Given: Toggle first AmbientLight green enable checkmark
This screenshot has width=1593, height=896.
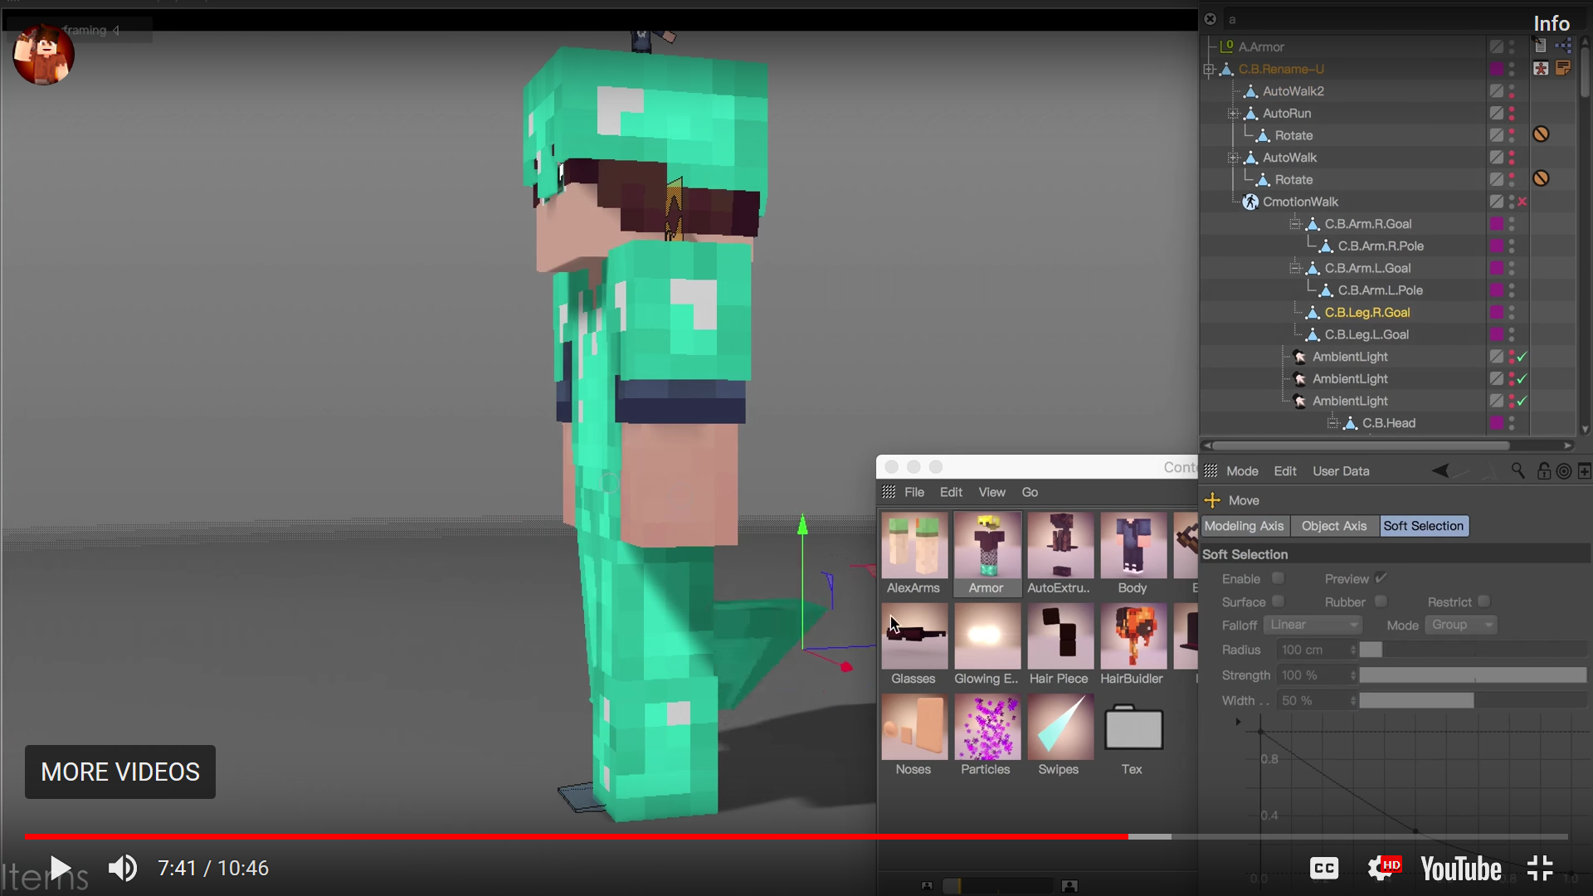Looking at the screenshot, I should pyautogui.click(x=1522, y=357).
